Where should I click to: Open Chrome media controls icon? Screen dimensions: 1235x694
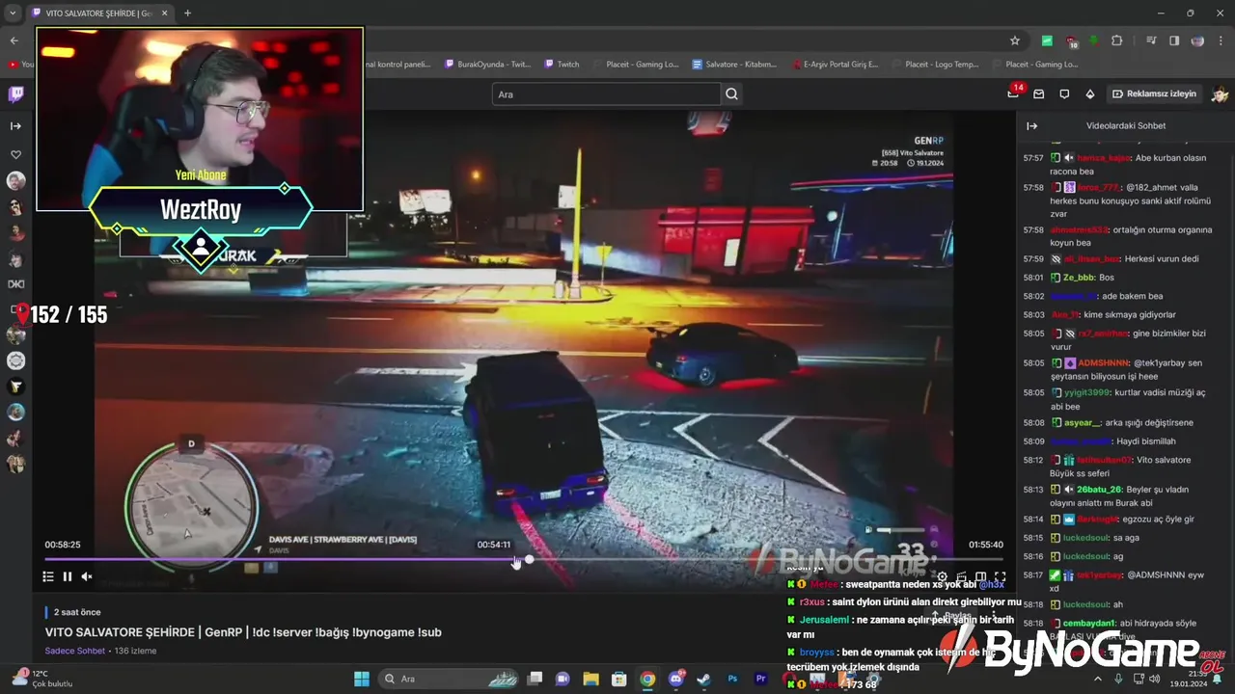(x=1151, y=40)
